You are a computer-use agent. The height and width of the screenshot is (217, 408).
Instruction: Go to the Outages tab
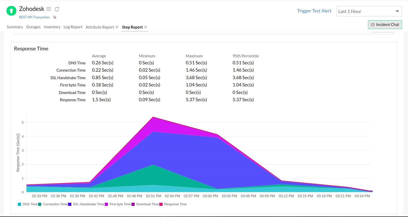(x=33, y=27)
